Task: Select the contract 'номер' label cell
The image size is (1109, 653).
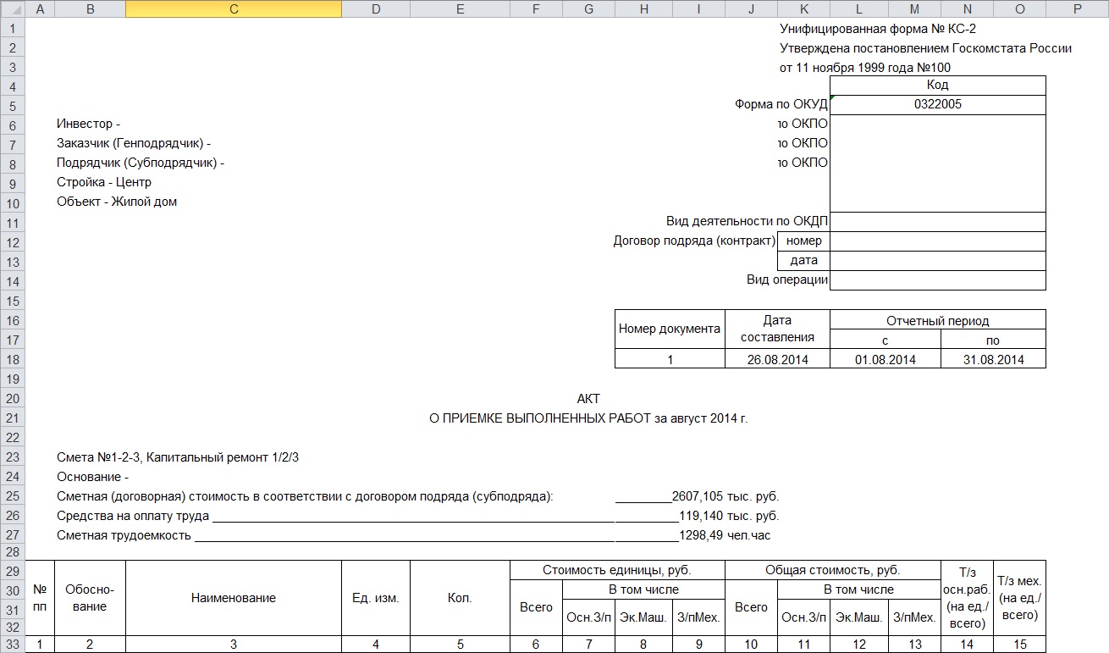Action: (x=803, y=241)
